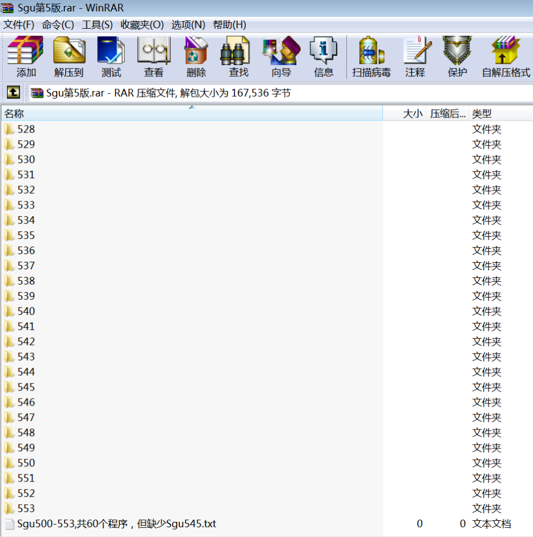
Task: Open the Help (帮助) menu
Action: pyautogui.click(x=230, y=24)
